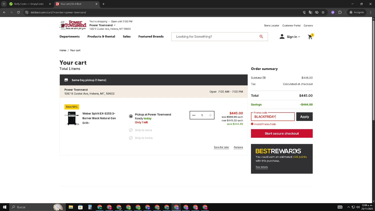Increase grill quantity with plus button
375x211 pixels.
pyautogui.click(x=210, y=115)
